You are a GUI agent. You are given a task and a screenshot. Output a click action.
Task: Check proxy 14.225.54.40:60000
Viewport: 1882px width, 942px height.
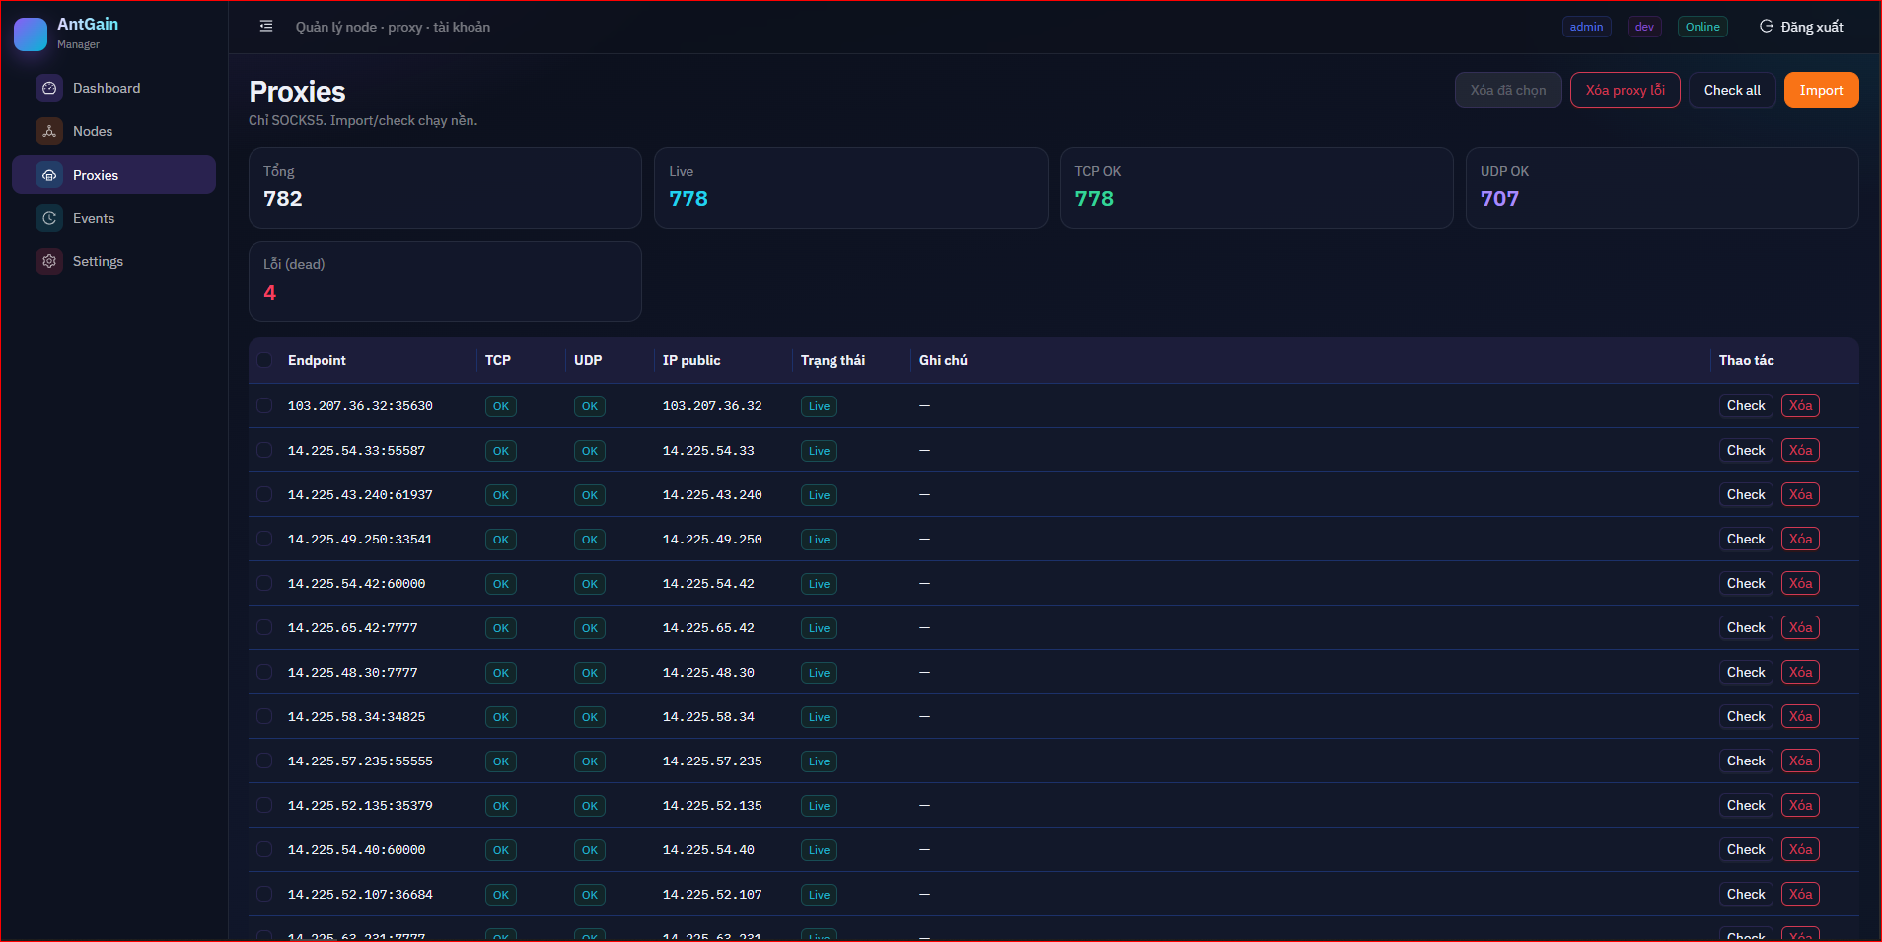click(1746, 849)
